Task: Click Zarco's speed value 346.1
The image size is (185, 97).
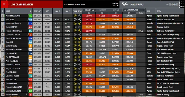Action: [141, 95]
